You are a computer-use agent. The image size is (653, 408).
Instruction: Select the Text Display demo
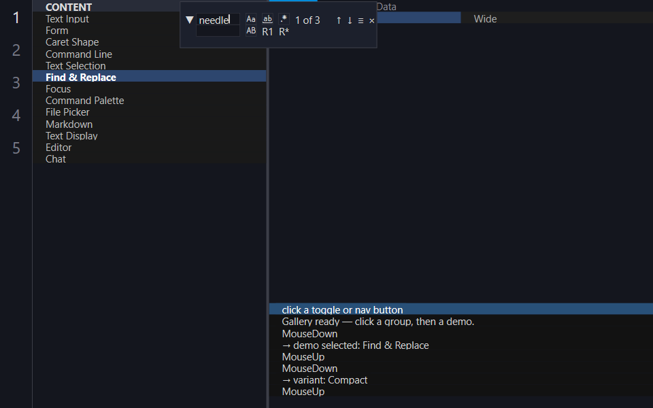pos(149,136)
